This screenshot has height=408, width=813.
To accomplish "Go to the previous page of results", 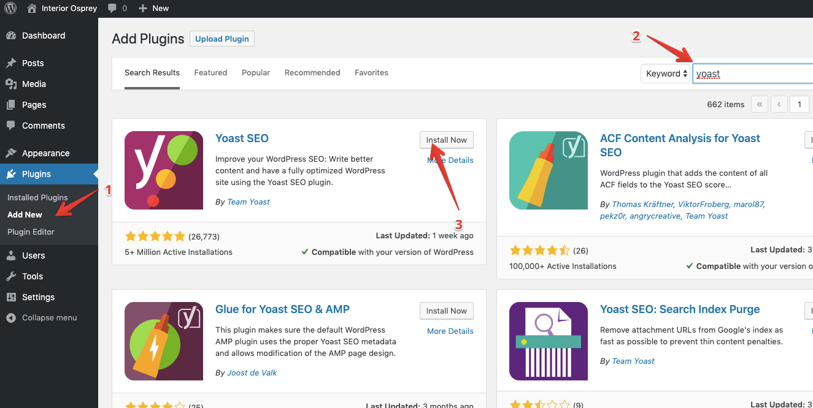I will tap(779, 104).
